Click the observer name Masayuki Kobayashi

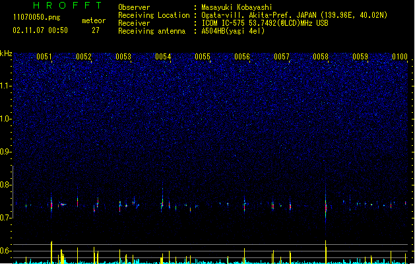[x=237, y=7]
